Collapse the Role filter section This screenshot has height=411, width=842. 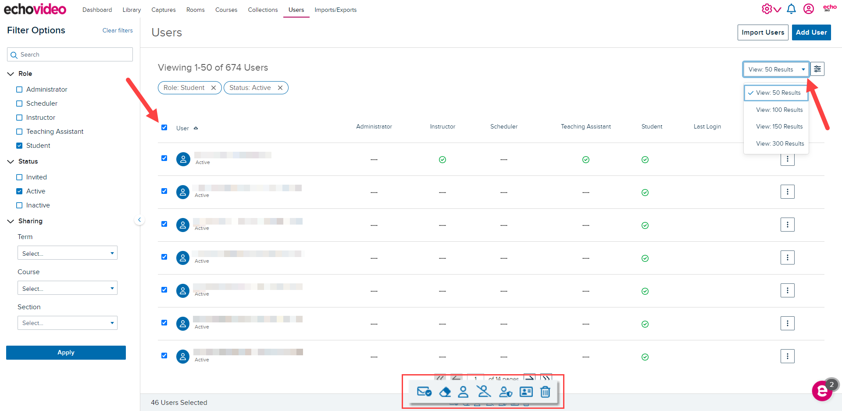11,74
